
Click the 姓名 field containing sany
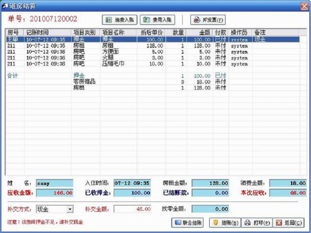[x=54, y=183]
